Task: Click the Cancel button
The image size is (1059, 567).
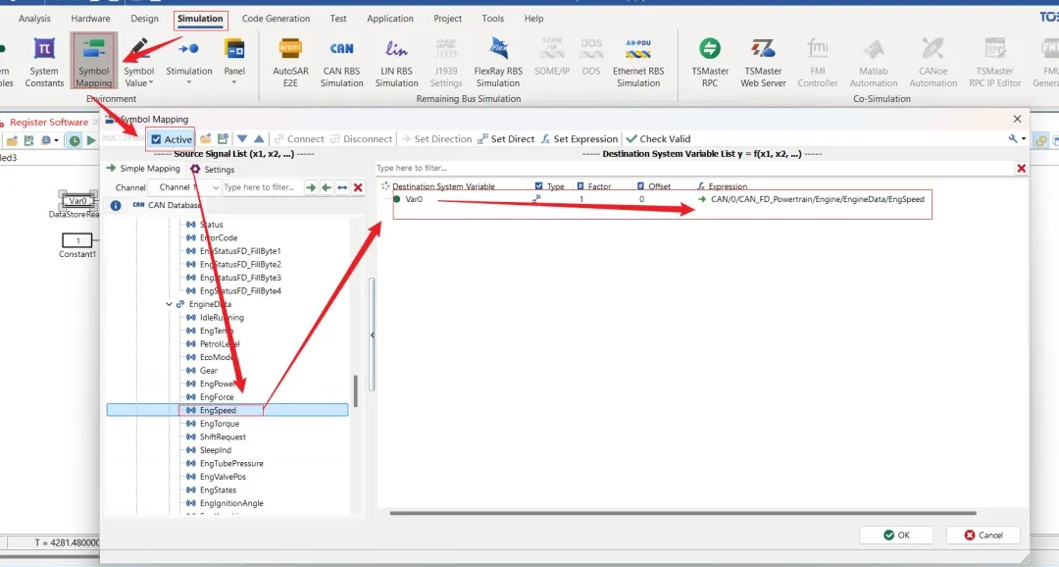Action: (x=983, y=535)
